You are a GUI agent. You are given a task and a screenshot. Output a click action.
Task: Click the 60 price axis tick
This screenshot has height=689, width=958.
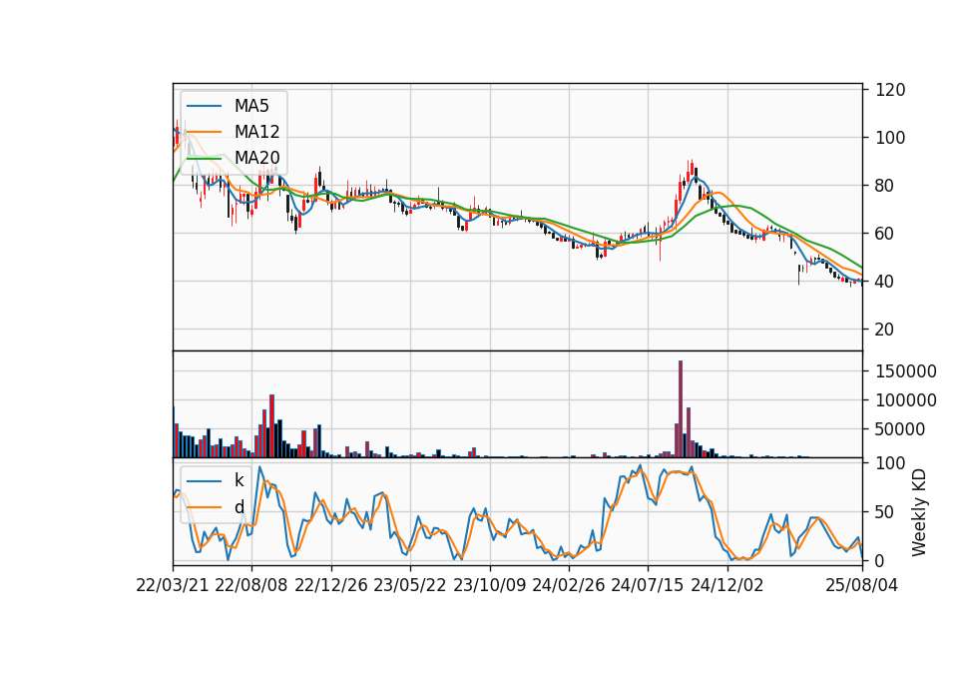[x=885, y=234]
